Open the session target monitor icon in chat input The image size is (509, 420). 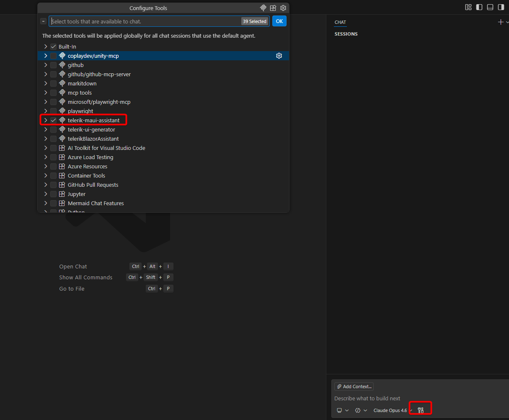coord(339,410)
